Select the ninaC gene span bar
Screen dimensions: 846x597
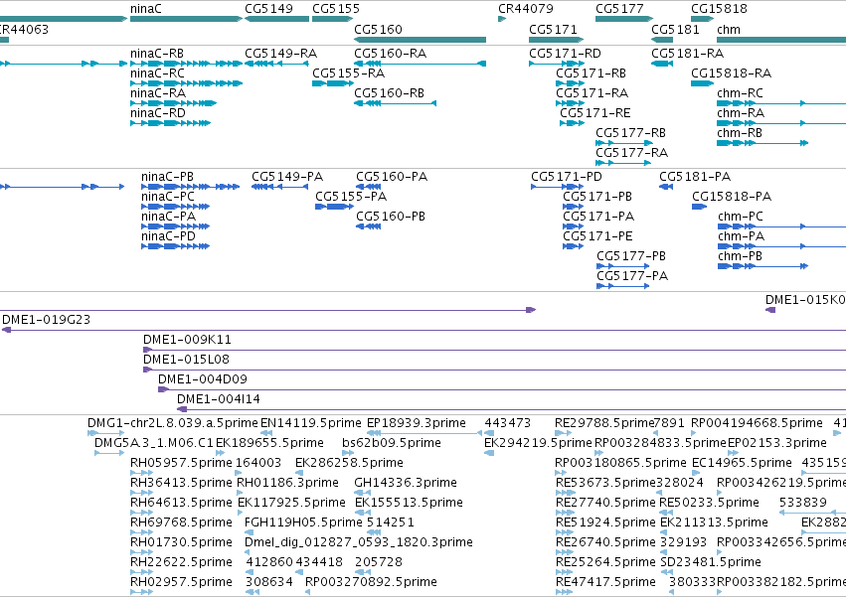pos(187,19)
